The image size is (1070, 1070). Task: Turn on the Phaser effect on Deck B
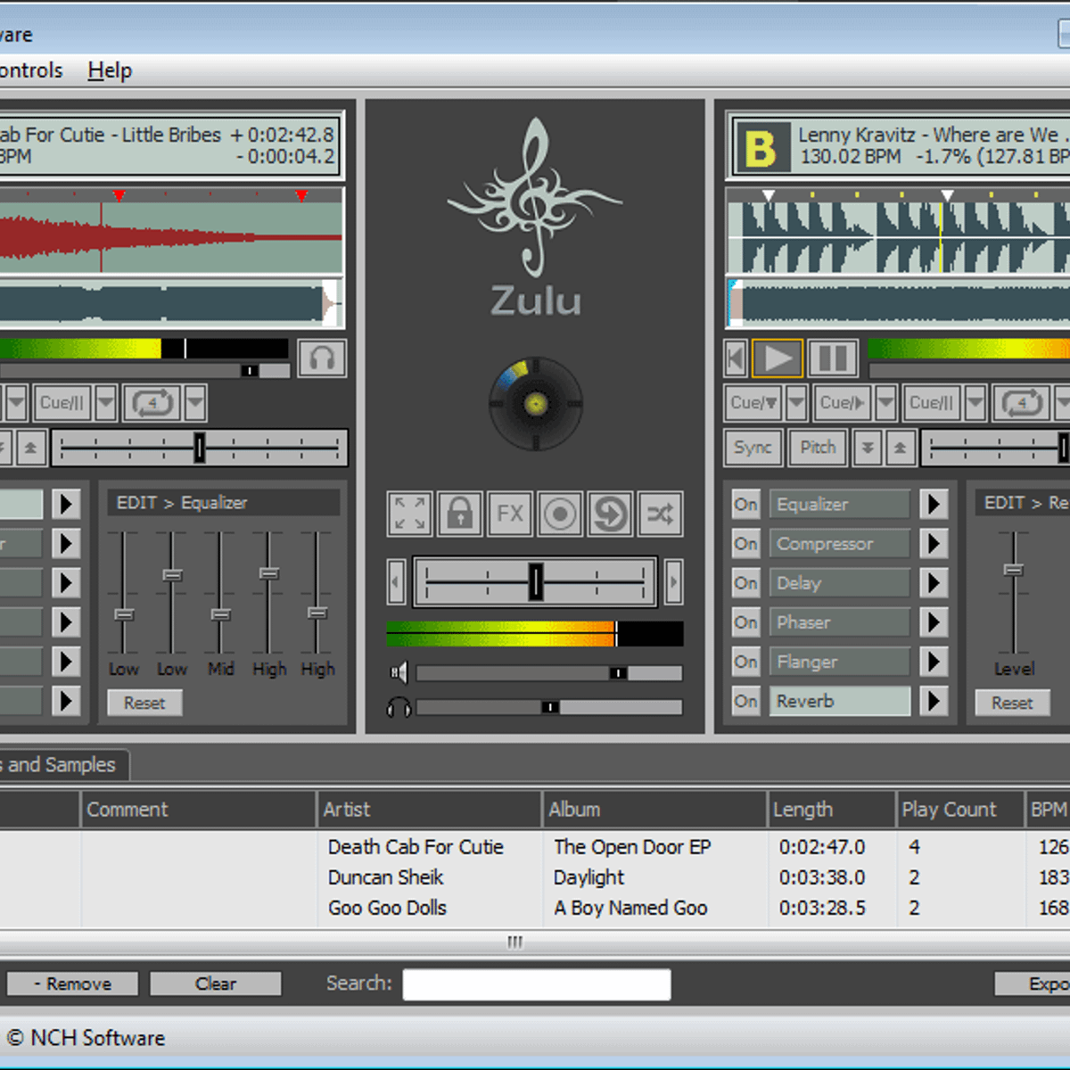click(x=745, y=622)
